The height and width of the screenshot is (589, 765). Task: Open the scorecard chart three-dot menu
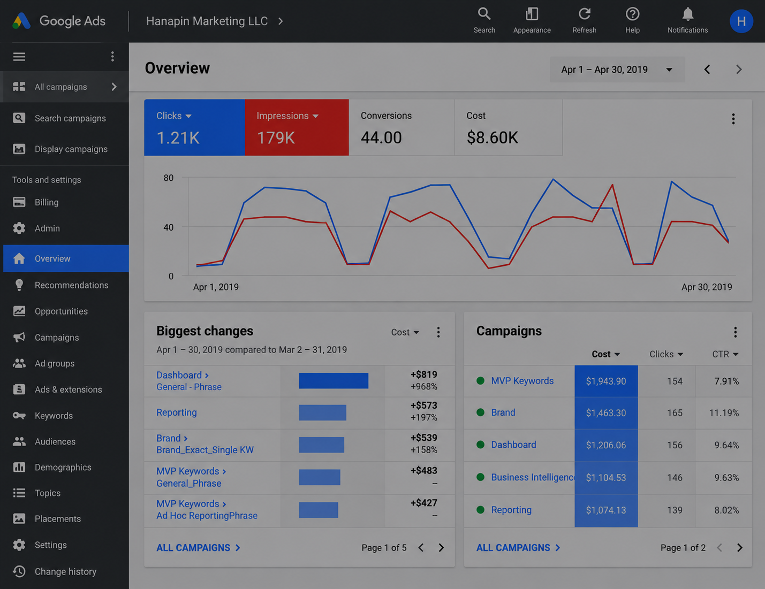(733, 119)
